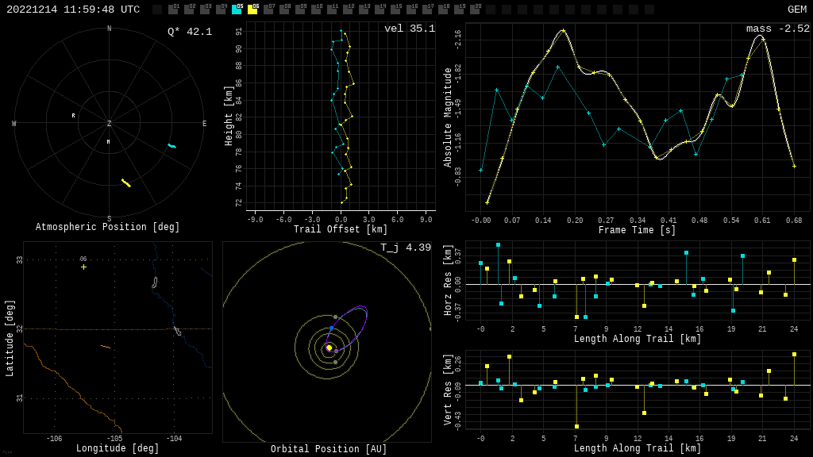Click the Q* 42.1 value label
The image size is (813, 457).
[190, 32]
